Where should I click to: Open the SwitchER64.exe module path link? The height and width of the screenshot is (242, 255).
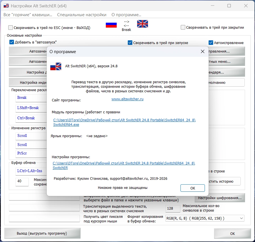pyautogui.click(x=124, y=122)
